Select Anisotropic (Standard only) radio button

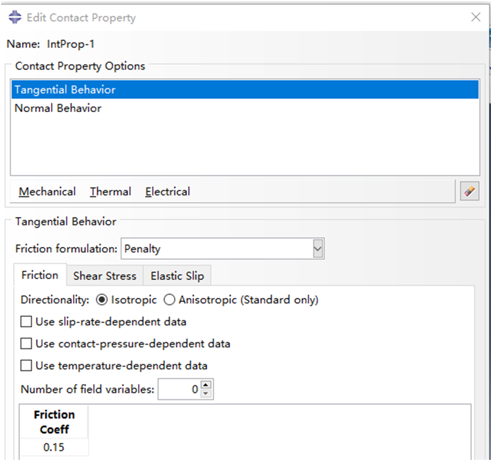[x=169, y=300]
